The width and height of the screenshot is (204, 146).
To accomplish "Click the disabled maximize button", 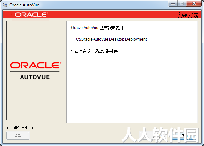I will coord(182,4).
